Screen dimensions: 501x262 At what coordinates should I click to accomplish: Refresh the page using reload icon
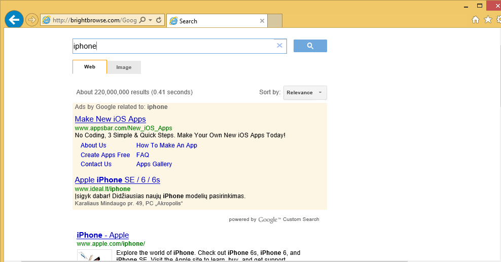[x=159, y=20]
